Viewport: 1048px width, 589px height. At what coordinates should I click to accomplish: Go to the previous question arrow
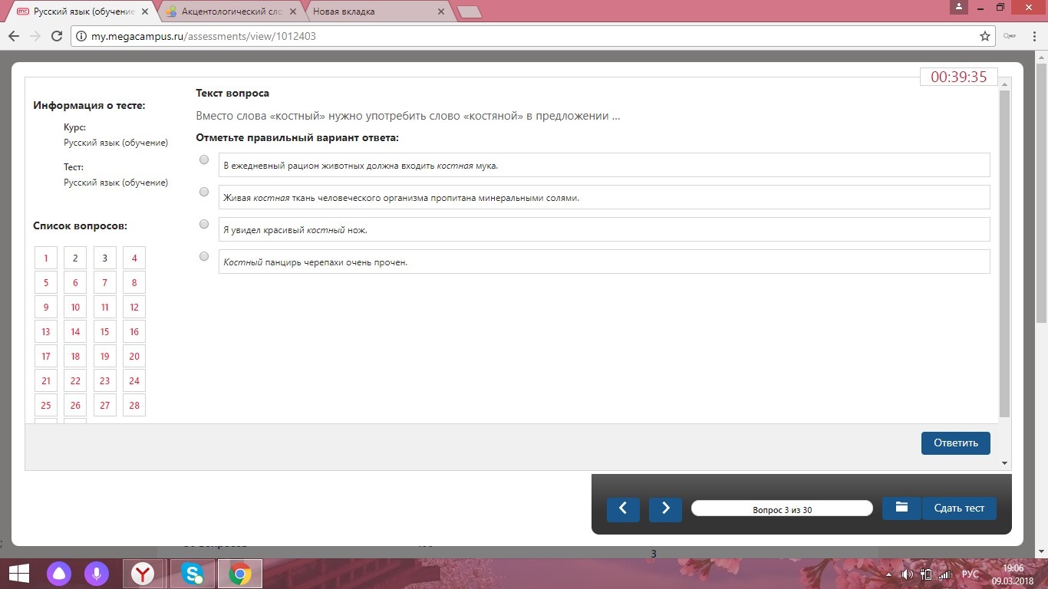click(623, 508)
